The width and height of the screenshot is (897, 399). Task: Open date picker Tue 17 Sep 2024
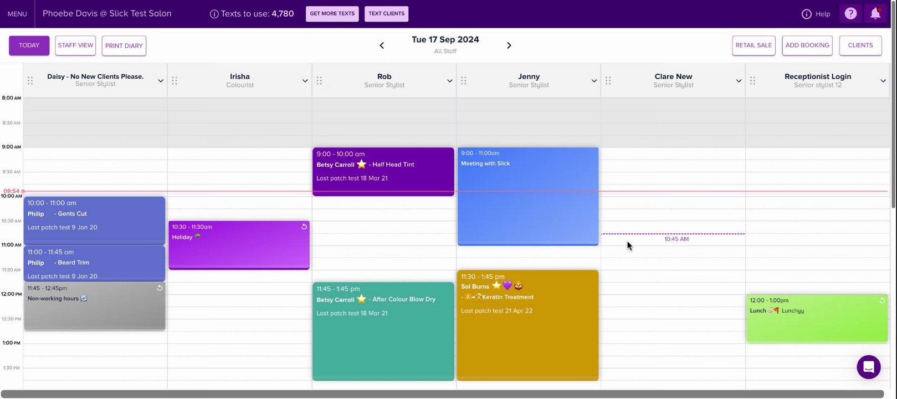pos(445,40)
